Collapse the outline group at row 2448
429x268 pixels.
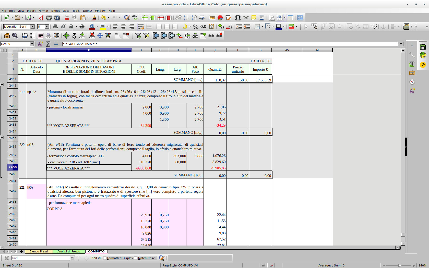coord(2,84)
